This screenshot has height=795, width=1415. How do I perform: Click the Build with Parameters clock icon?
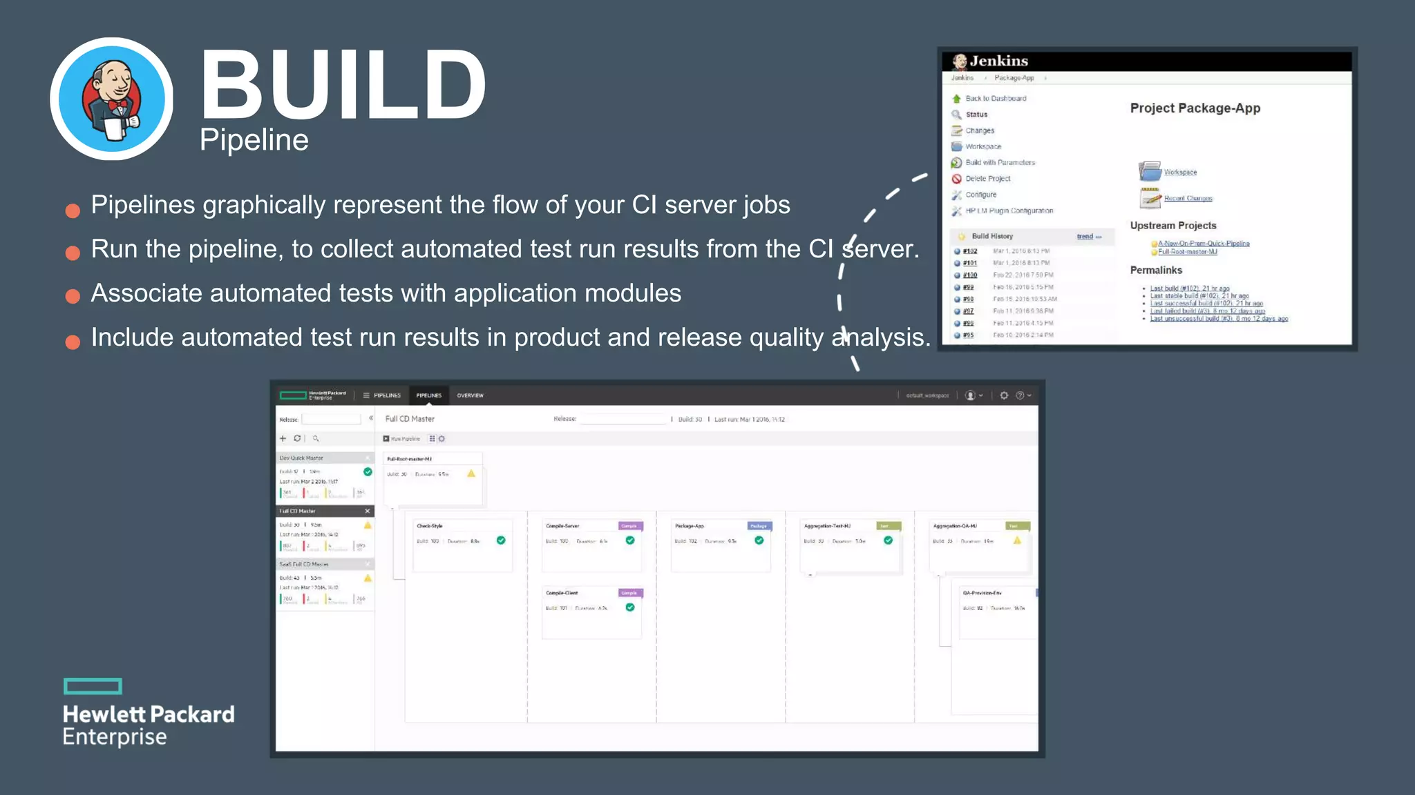point(956,163)
